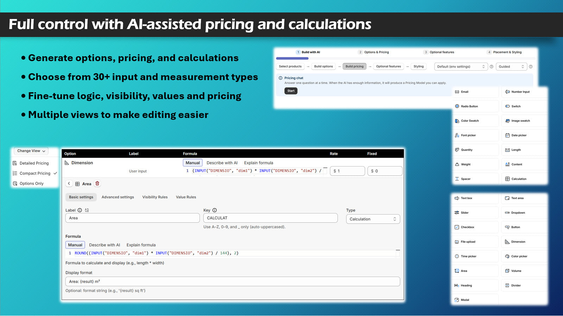
Task: Go to the Options & Pricing step
Action: [374, 52]
